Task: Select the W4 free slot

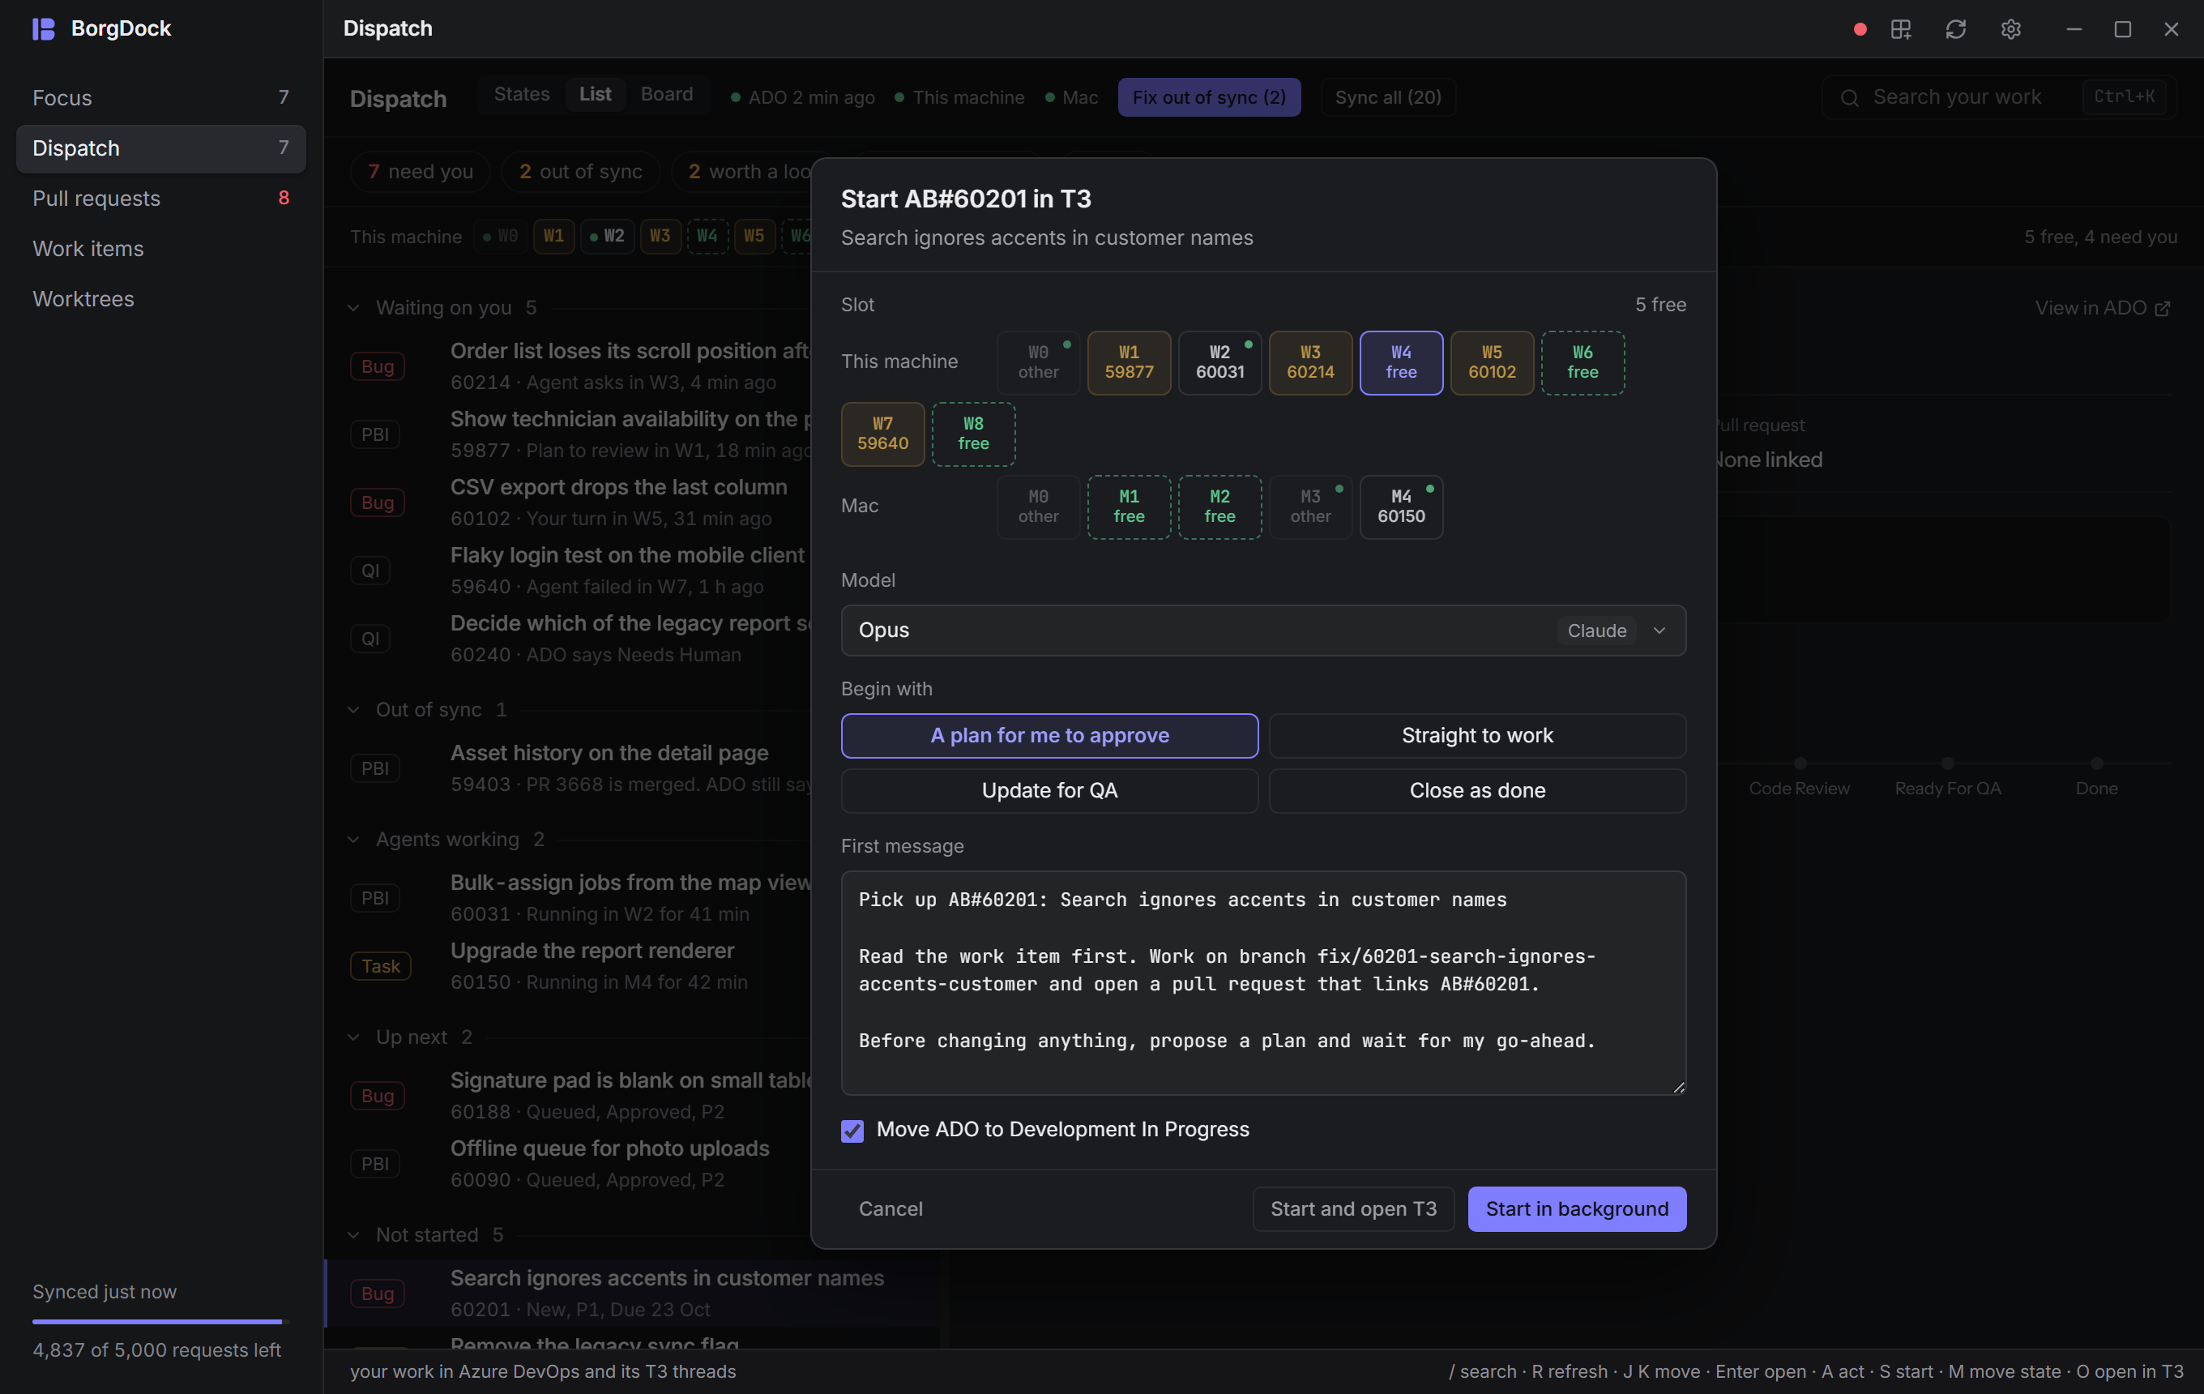Action: click(x=1400, y=362)
